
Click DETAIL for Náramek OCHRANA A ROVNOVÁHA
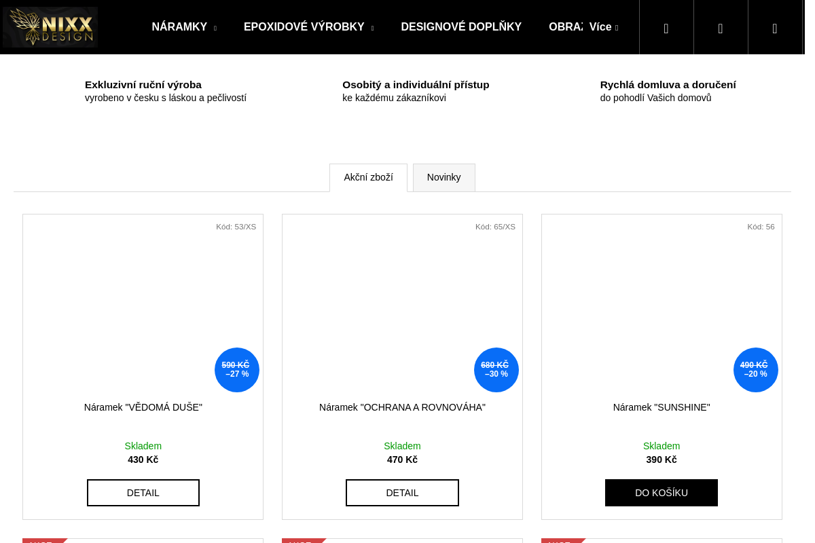click(x=402, y=493)
